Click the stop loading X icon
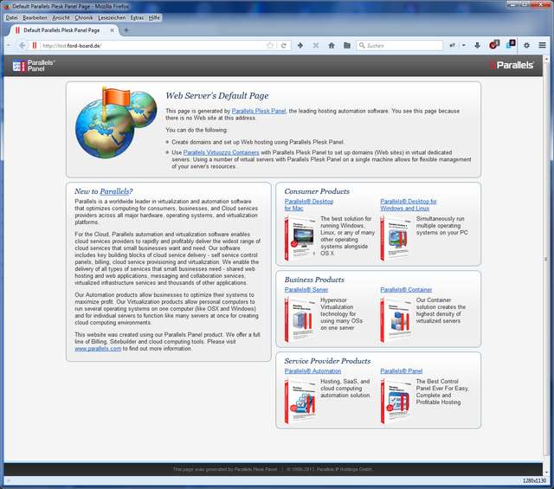 [315, 45]
